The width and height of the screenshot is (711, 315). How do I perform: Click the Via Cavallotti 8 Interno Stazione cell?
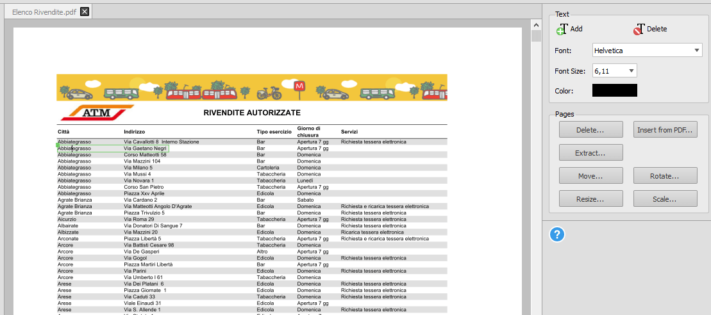(162, 141)
